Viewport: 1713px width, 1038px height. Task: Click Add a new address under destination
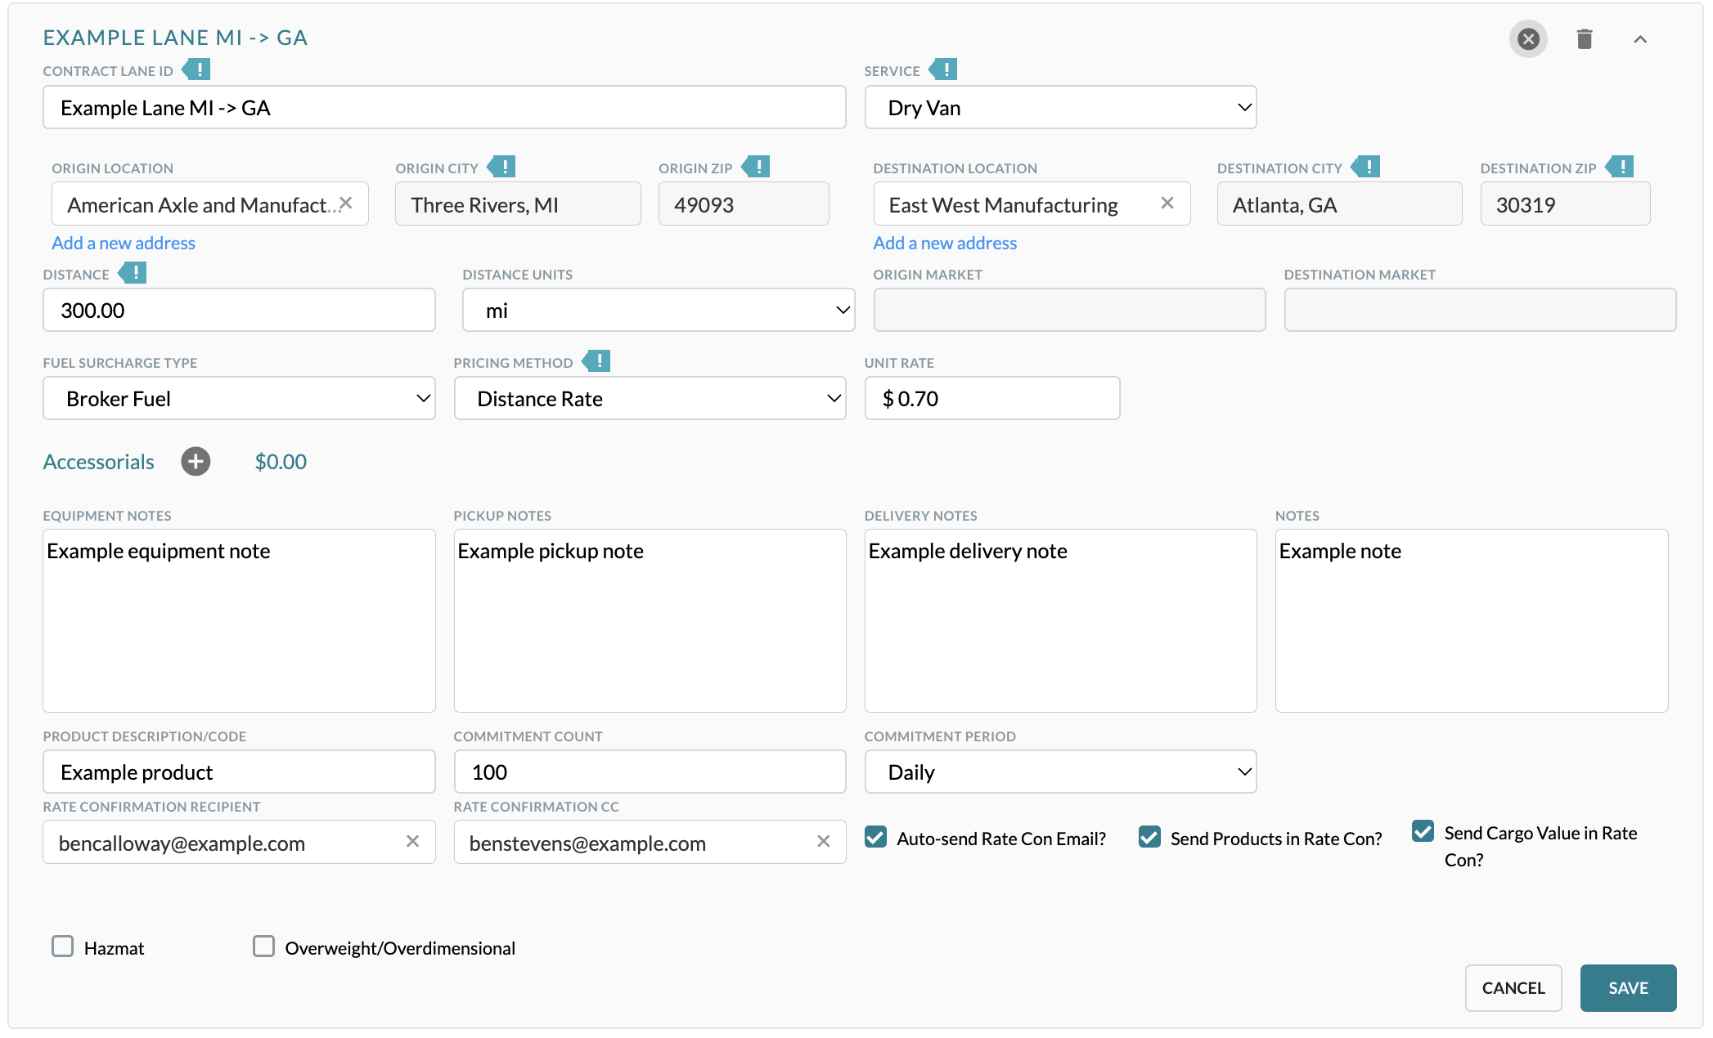(x=945, y=244)
